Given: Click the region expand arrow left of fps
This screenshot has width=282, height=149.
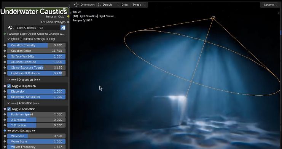Looking at the screenshot, I should click(71, 13).
